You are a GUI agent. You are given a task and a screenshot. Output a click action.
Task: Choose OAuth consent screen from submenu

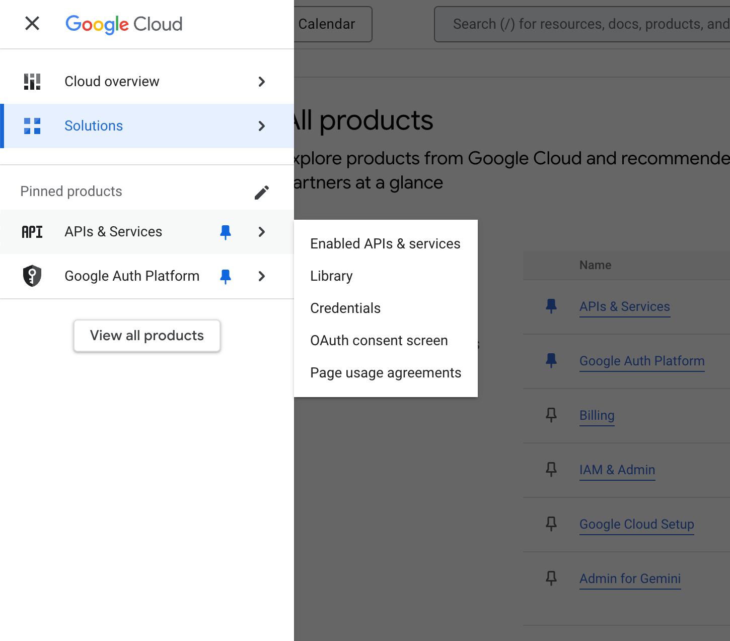[386, 341]
